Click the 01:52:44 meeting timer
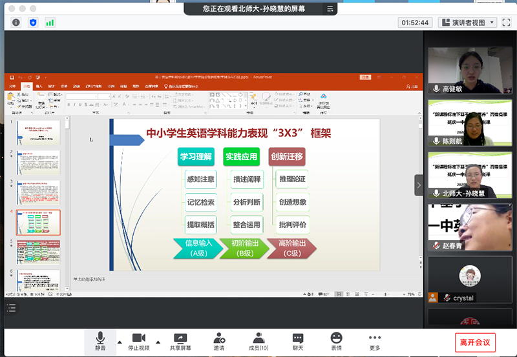 (x=415, y=23)
